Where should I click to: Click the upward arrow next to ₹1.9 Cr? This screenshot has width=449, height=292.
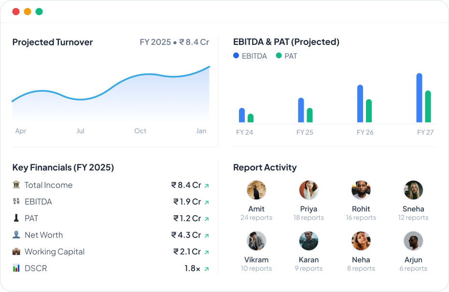pyautogui.click(x=207, y=202)
